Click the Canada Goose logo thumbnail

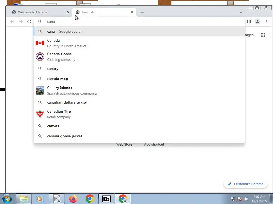(x=40, y=57)
